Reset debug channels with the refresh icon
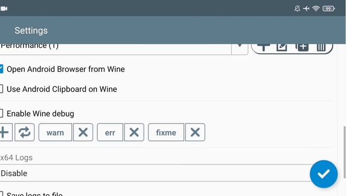 click(x=24, y=132)
